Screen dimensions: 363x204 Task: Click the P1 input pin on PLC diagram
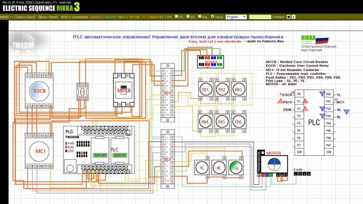point(299,101)
